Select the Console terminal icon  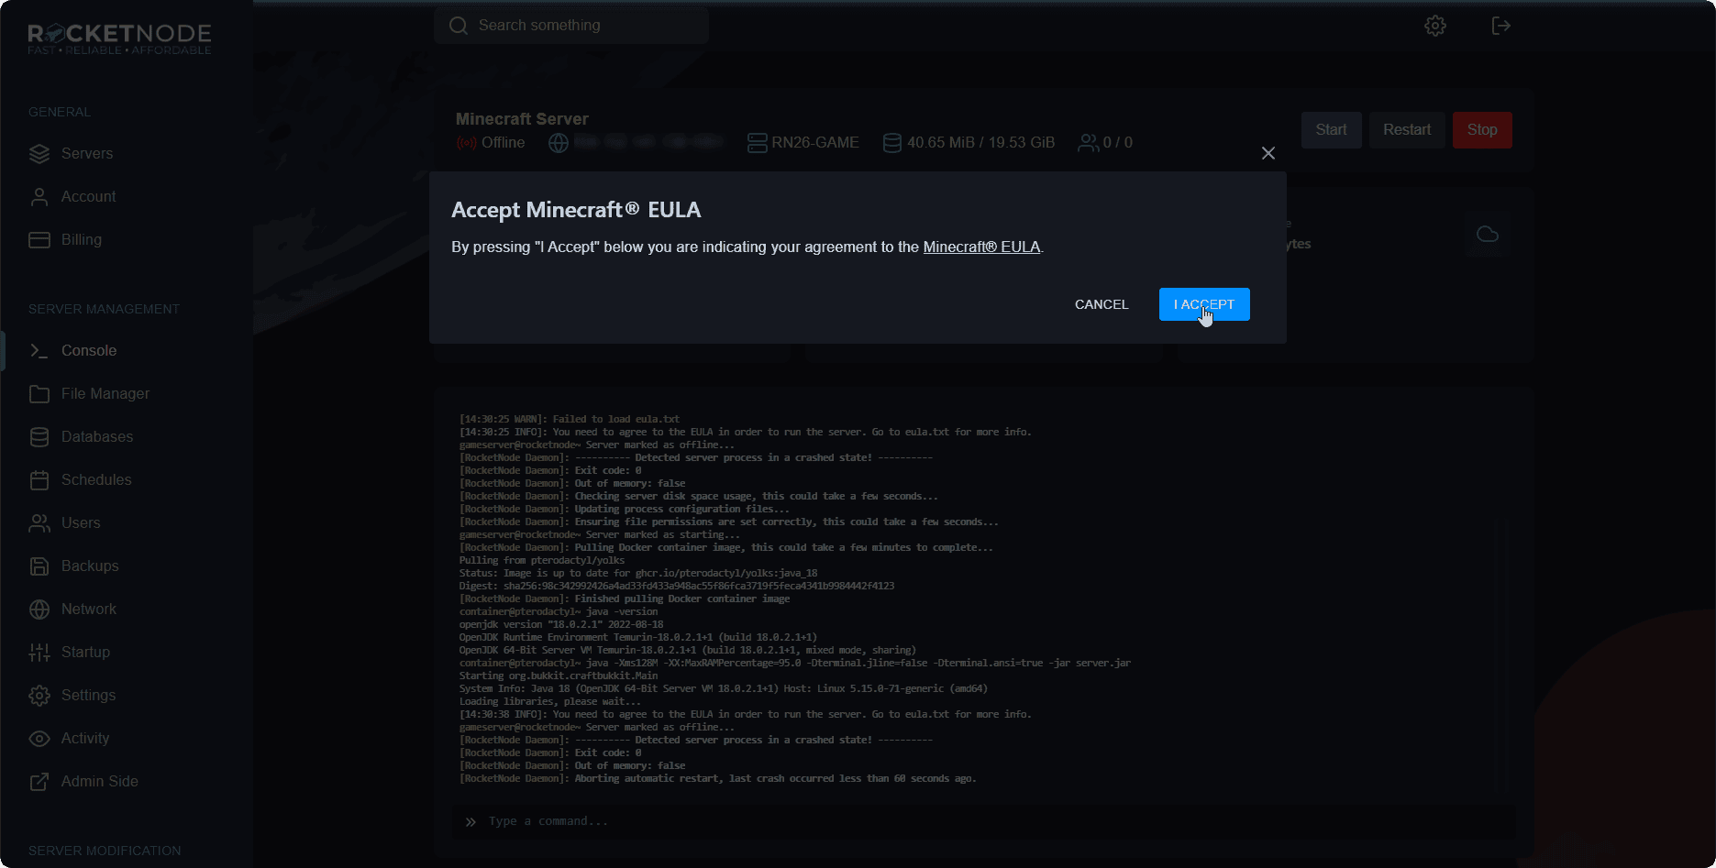coord(39,350)
